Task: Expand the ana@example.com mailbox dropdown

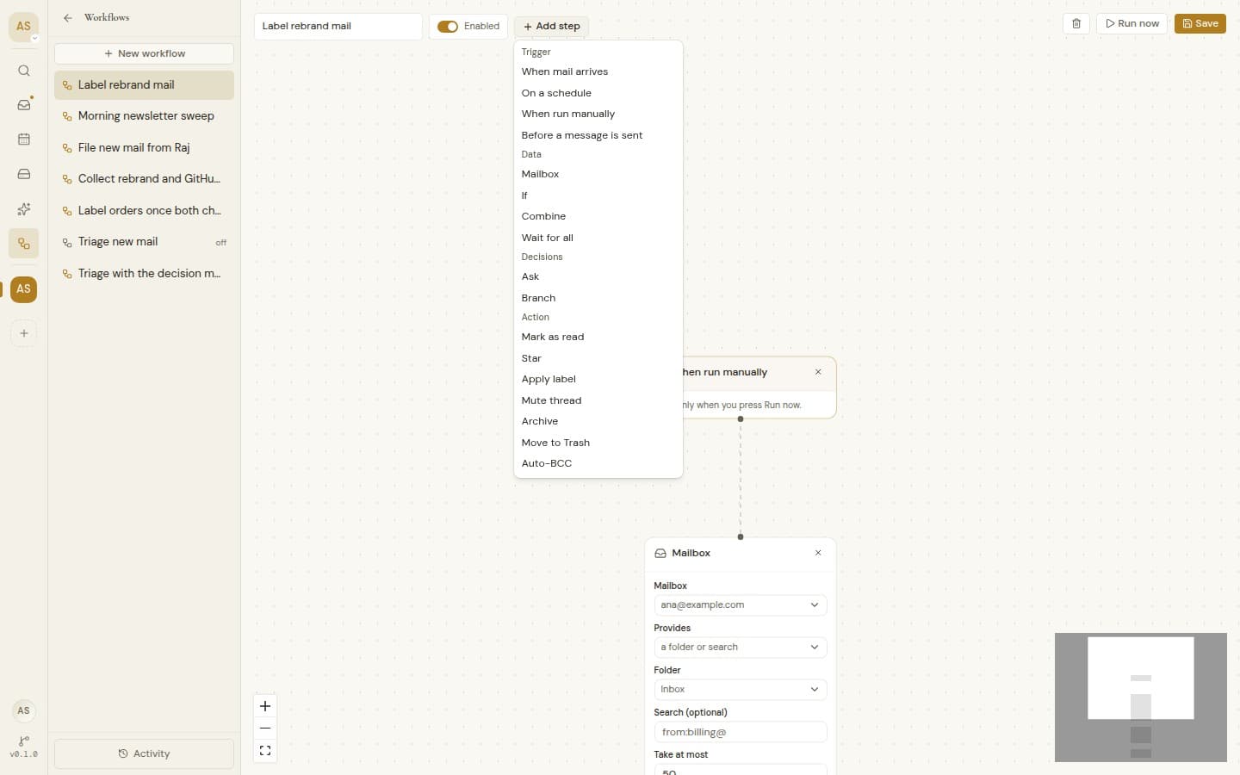Action: click(741, 605)
